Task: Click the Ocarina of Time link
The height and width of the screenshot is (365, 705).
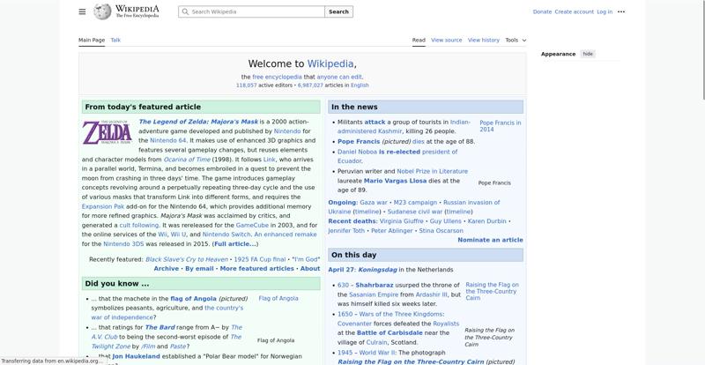Action: 187,160
